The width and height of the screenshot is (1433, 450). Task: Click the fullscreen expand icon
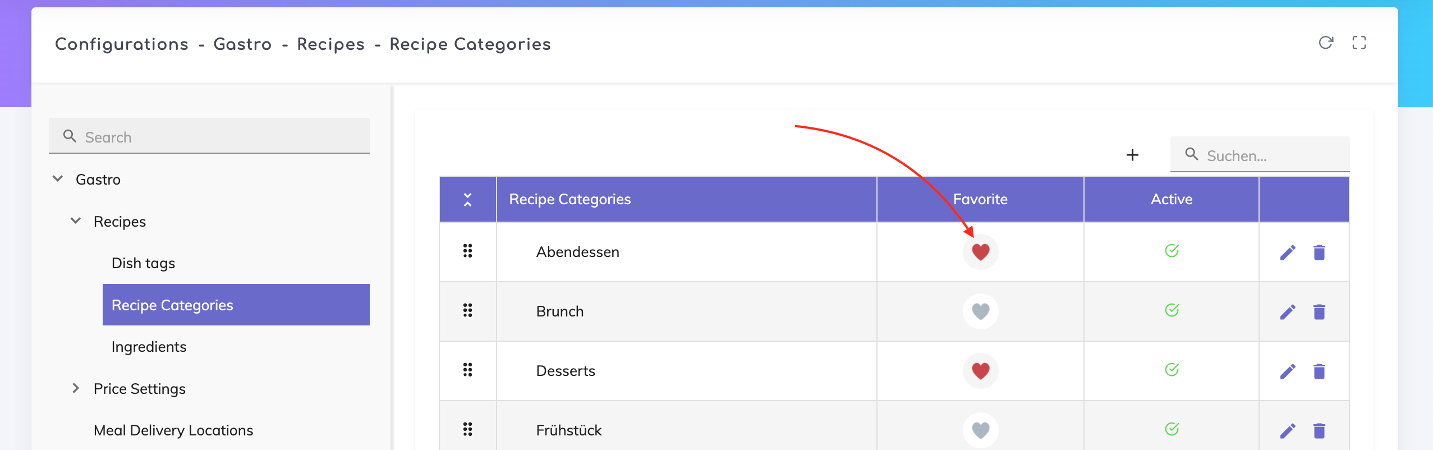(1359, 43)
